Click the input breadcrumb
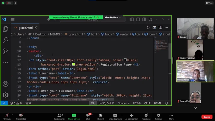Image resolution: width=215 pixels, height=121 pixels. point(164,34)
